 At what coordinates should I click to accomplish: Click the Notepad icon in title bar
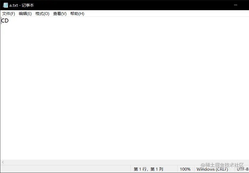pos(5,5)
